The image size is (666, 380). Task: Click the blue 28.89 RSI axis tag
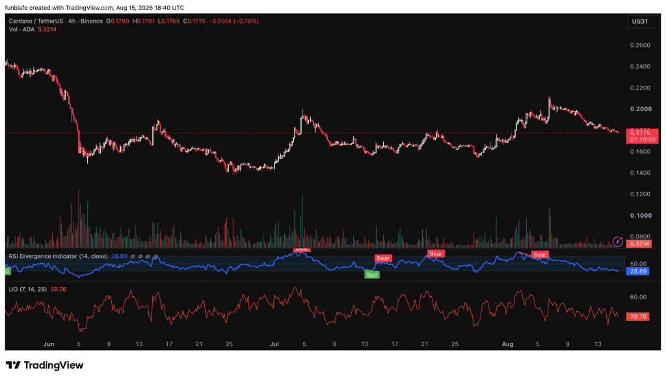point(637,272)
